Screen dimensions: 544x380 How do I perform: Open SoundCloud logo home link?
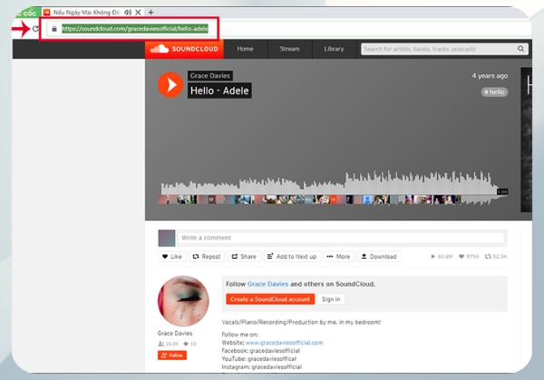click(184, 49)
